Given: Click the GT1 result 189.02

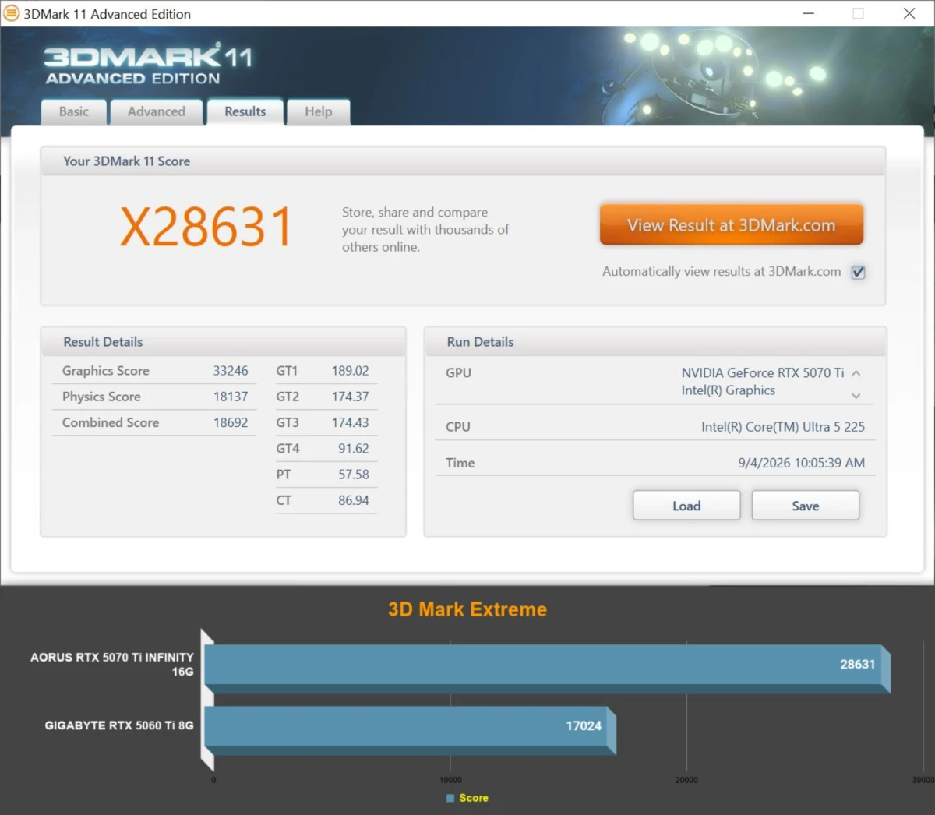Looking at the screenshot, I should tap(351, 371).
